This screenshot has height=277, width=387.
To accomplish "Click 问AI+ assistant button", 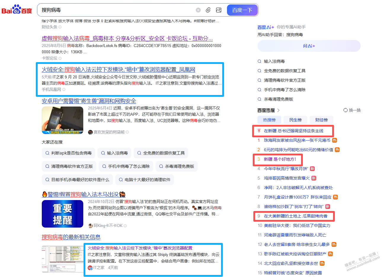I will (x=309, y=46).
